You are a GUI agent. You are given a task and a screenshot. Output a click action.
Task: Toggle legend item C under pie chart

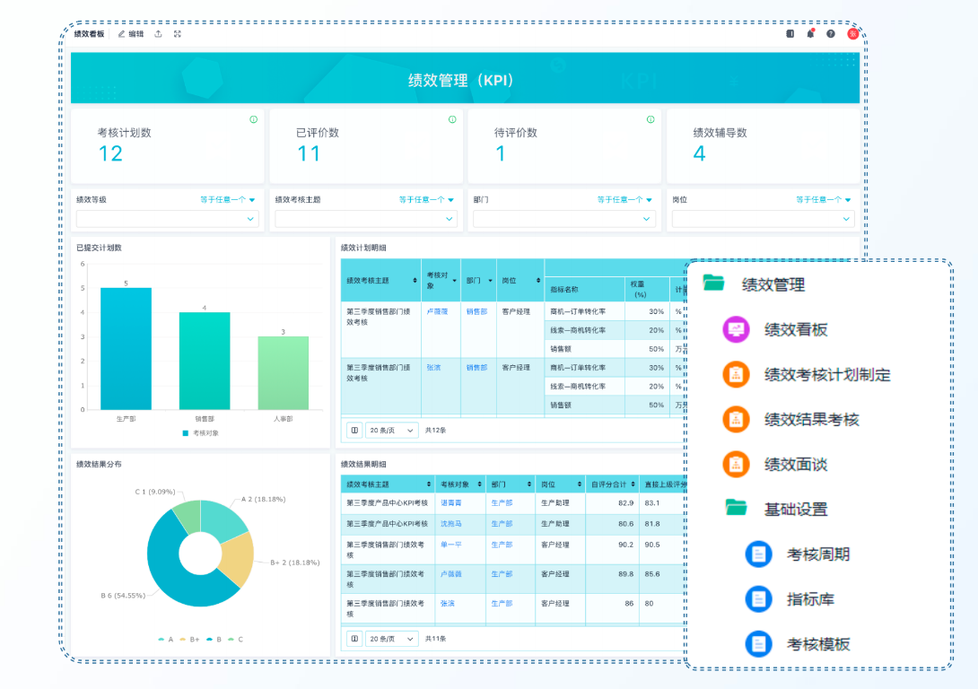tap(236, 639)
